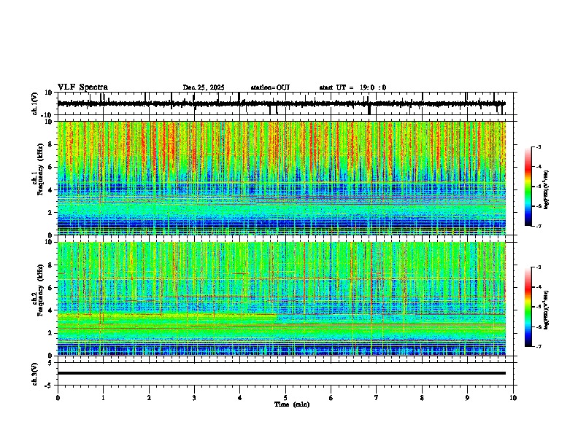Click the ch.2 spectrogram plot
Viewport: 578px width, 446px height.
coord(281,299)
